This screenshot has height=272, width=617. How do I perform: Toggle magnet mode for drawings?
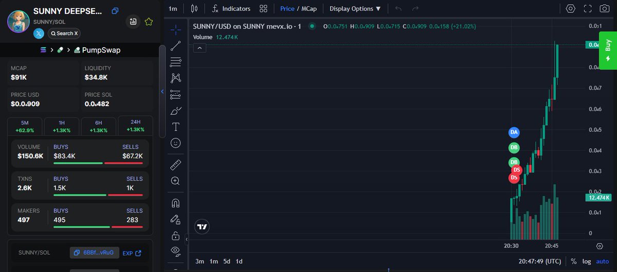(x=175, y=203)
